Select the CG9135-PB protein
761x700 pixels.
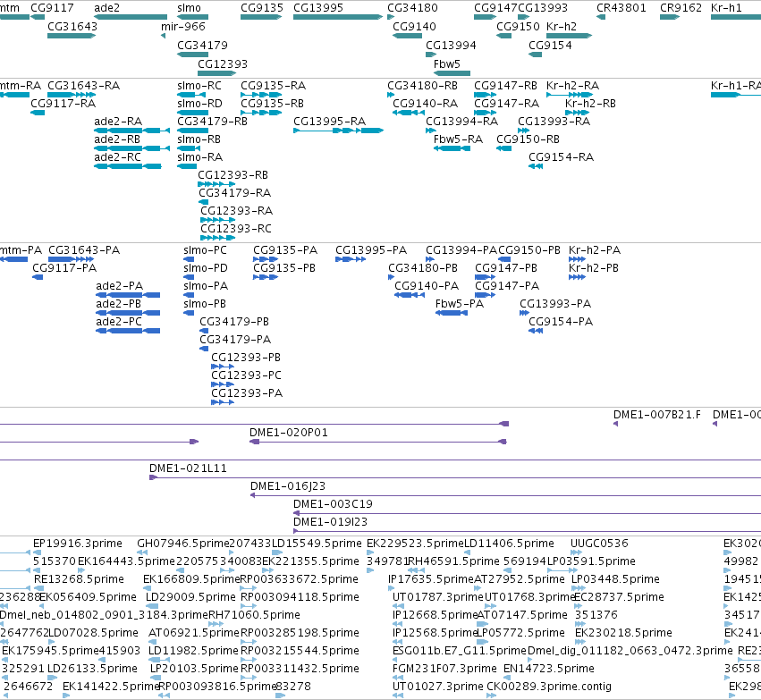tap(266, 277)
